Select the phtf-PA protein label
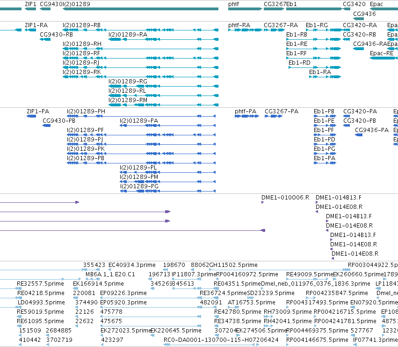 click(246, 111)
